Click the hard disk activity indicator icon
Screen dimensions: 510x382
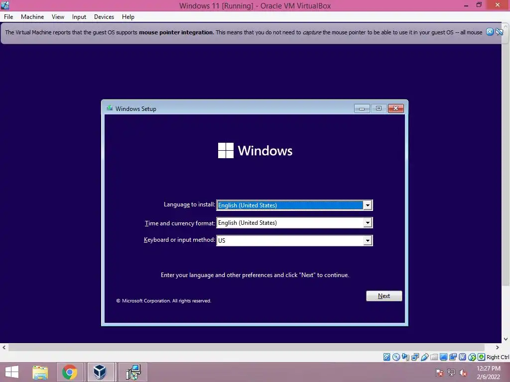[x=386, y=357]
